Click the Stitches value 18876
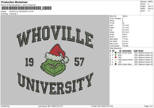154x108 pixels. pyautogui.click(x=150, y=2)
